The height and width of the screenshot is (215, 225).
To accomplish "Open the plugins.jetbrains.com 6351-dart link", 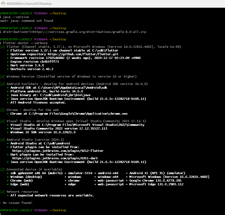I will tap(55, 158).
